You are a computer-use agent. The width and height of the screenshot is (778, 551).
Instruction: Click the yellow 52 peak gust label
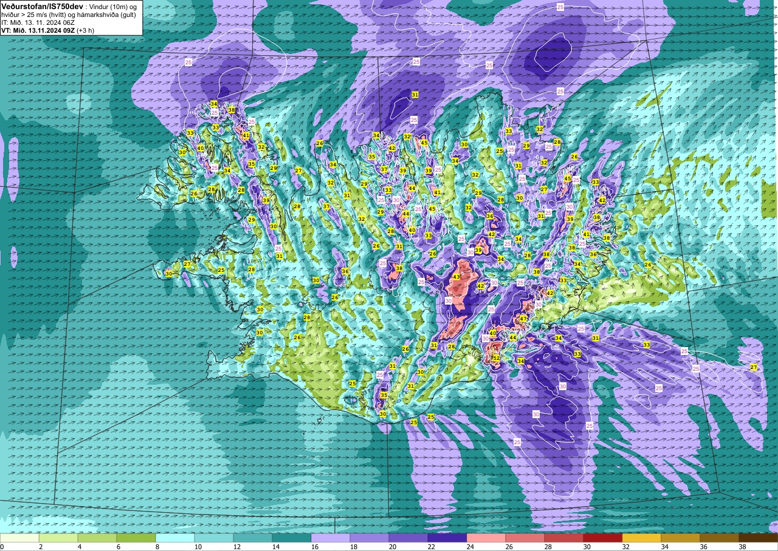[x=496, y=358]
